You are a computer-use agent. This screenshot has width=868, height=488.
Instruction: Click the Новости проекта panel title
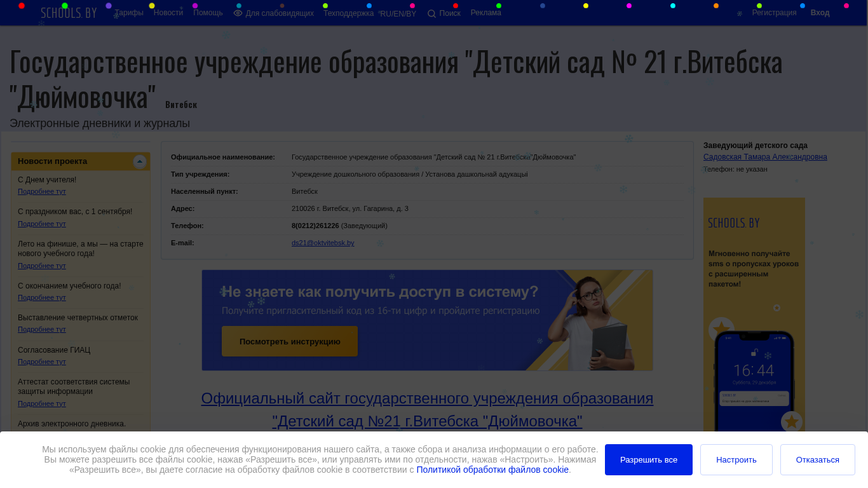click(x=53, y=161)
